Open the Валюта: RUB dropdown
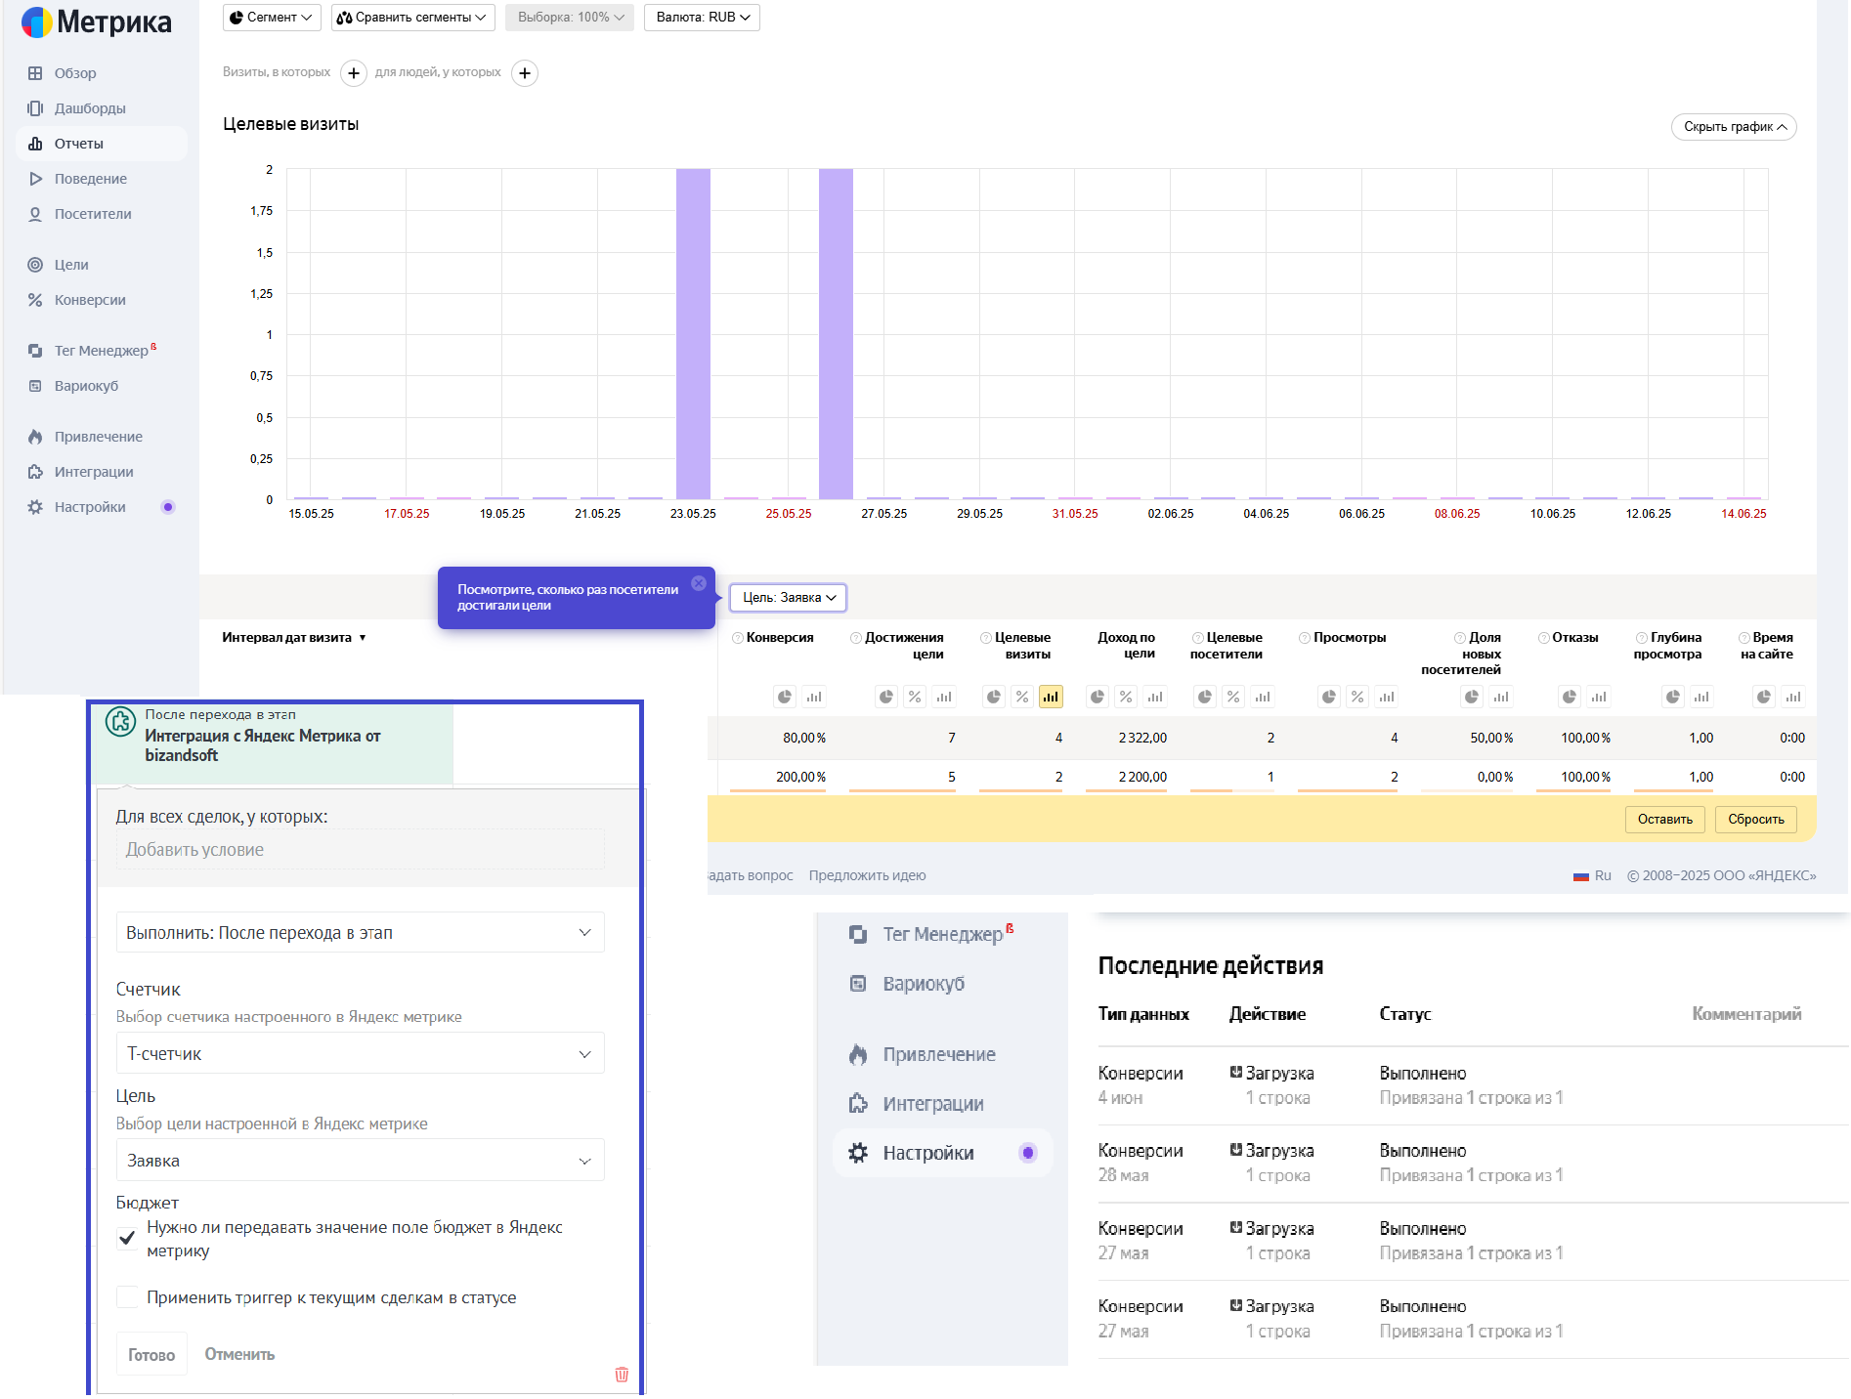Image resolution: width=1851 pixels, height=1399 pixels. (702, 18)
